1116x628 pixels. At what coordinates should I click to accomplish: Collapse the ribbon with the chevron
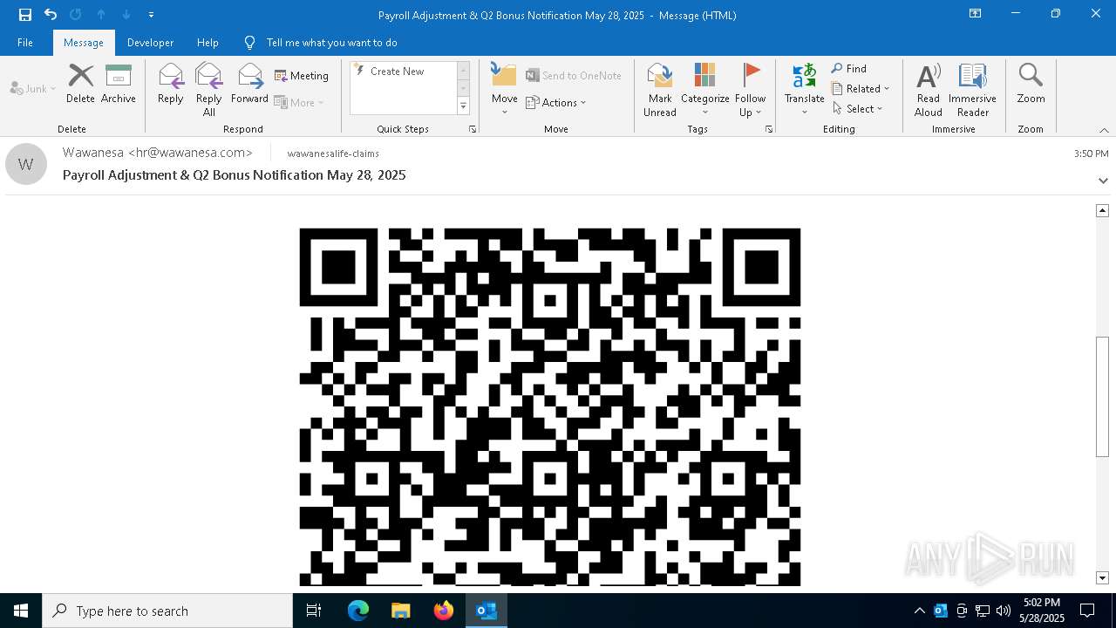tap(1104, 130)
